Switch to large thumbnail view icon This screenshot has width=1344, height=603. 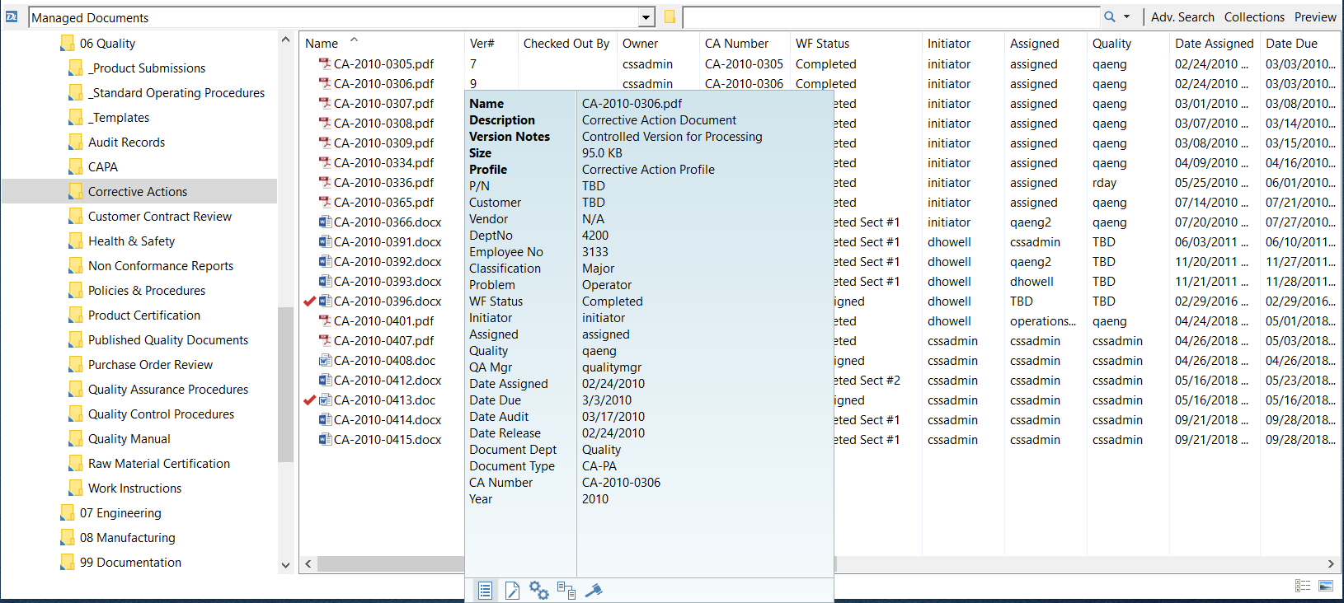click(1326, 586)
